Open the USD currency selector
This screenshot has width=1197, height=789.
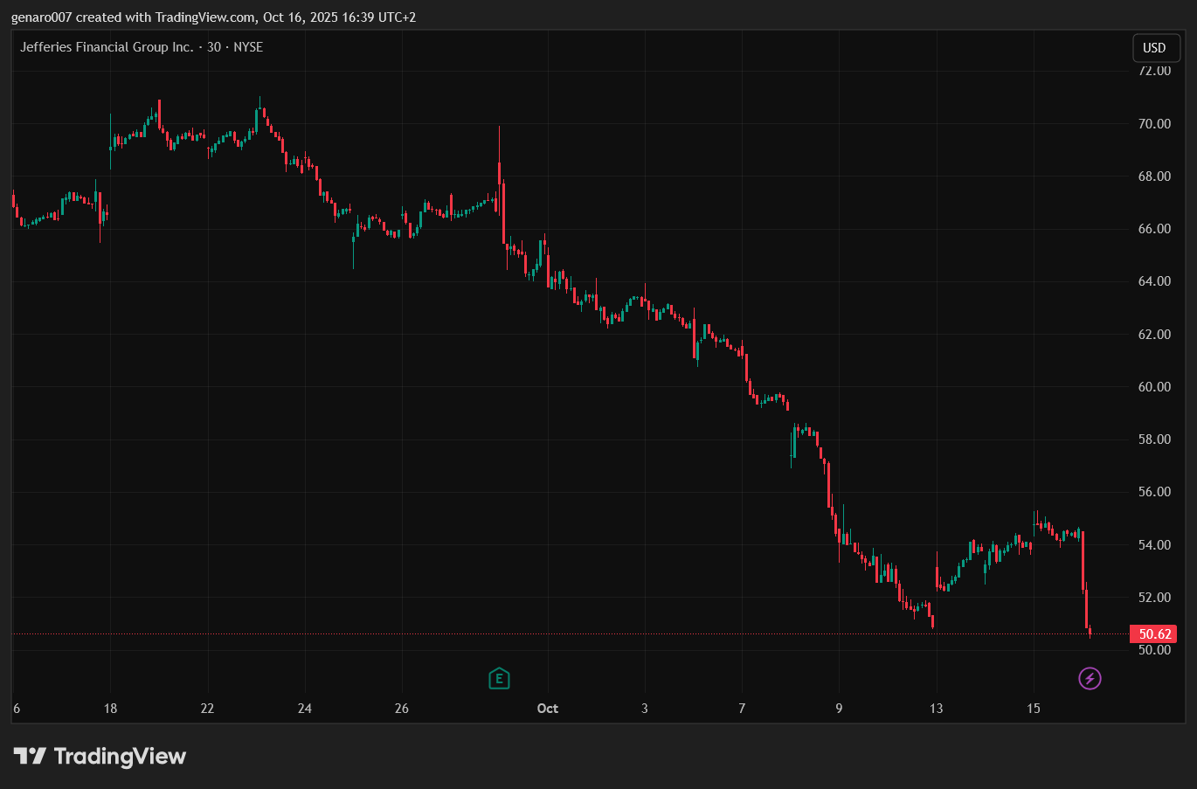1154,48
